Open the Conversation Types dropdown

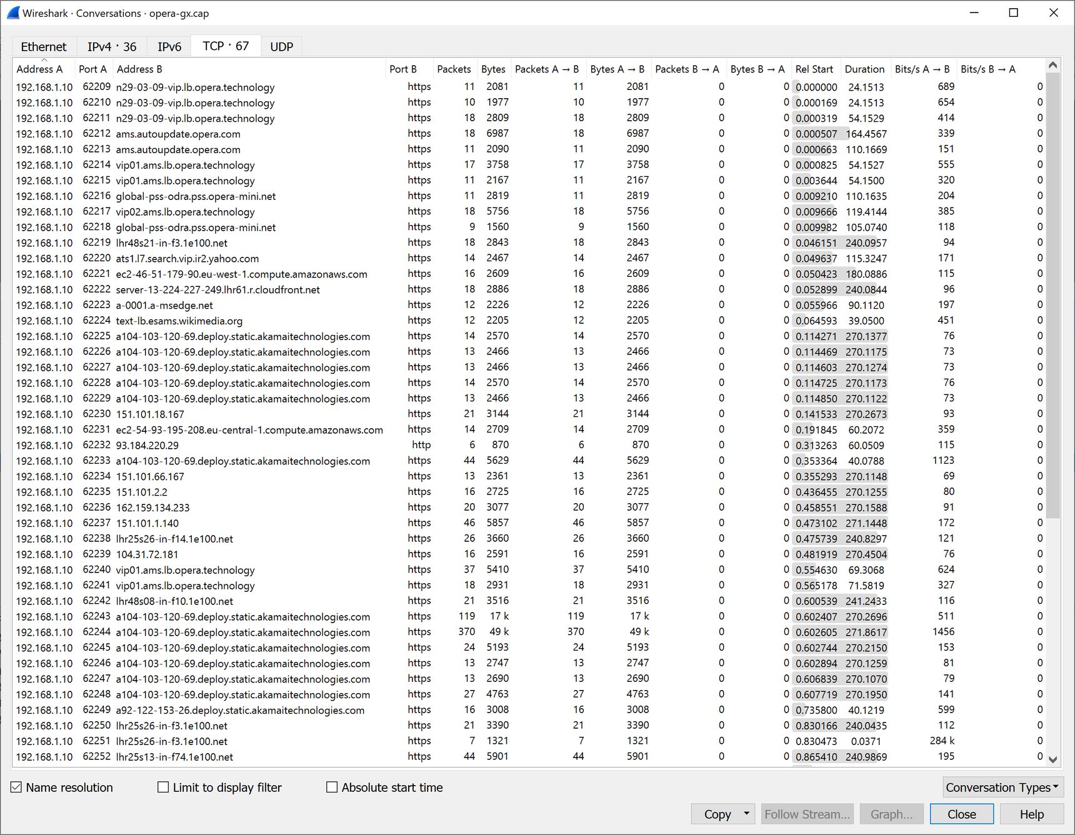(x=1002, y=787)
